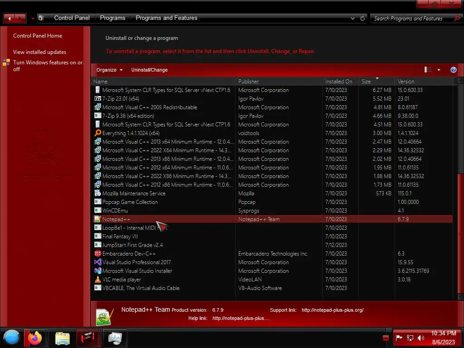The image size is (464, 348).
Task: Click the voidtools publisher cell
Action: coord(249,133)
